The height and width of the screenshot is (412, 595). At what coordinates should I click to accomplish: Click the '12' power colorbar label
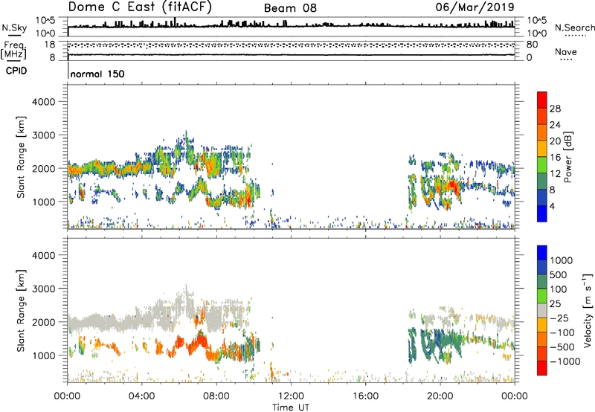[555, 174]
